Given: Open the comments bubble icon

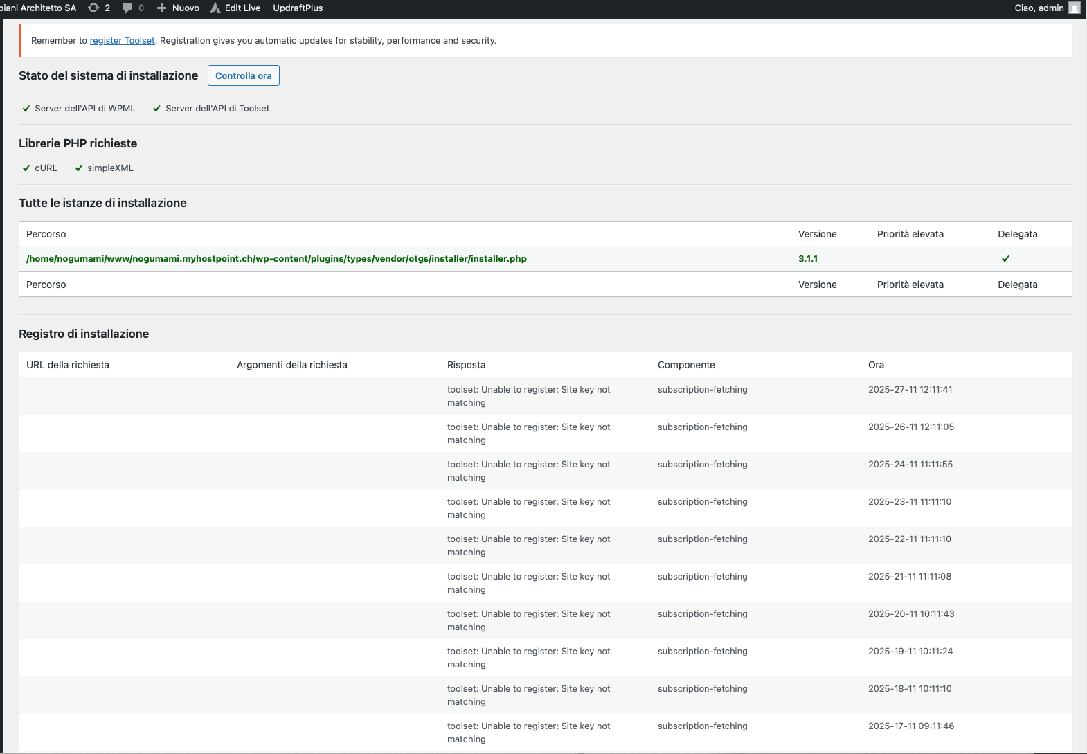Looking at the screenshot, I should [127, 8].
